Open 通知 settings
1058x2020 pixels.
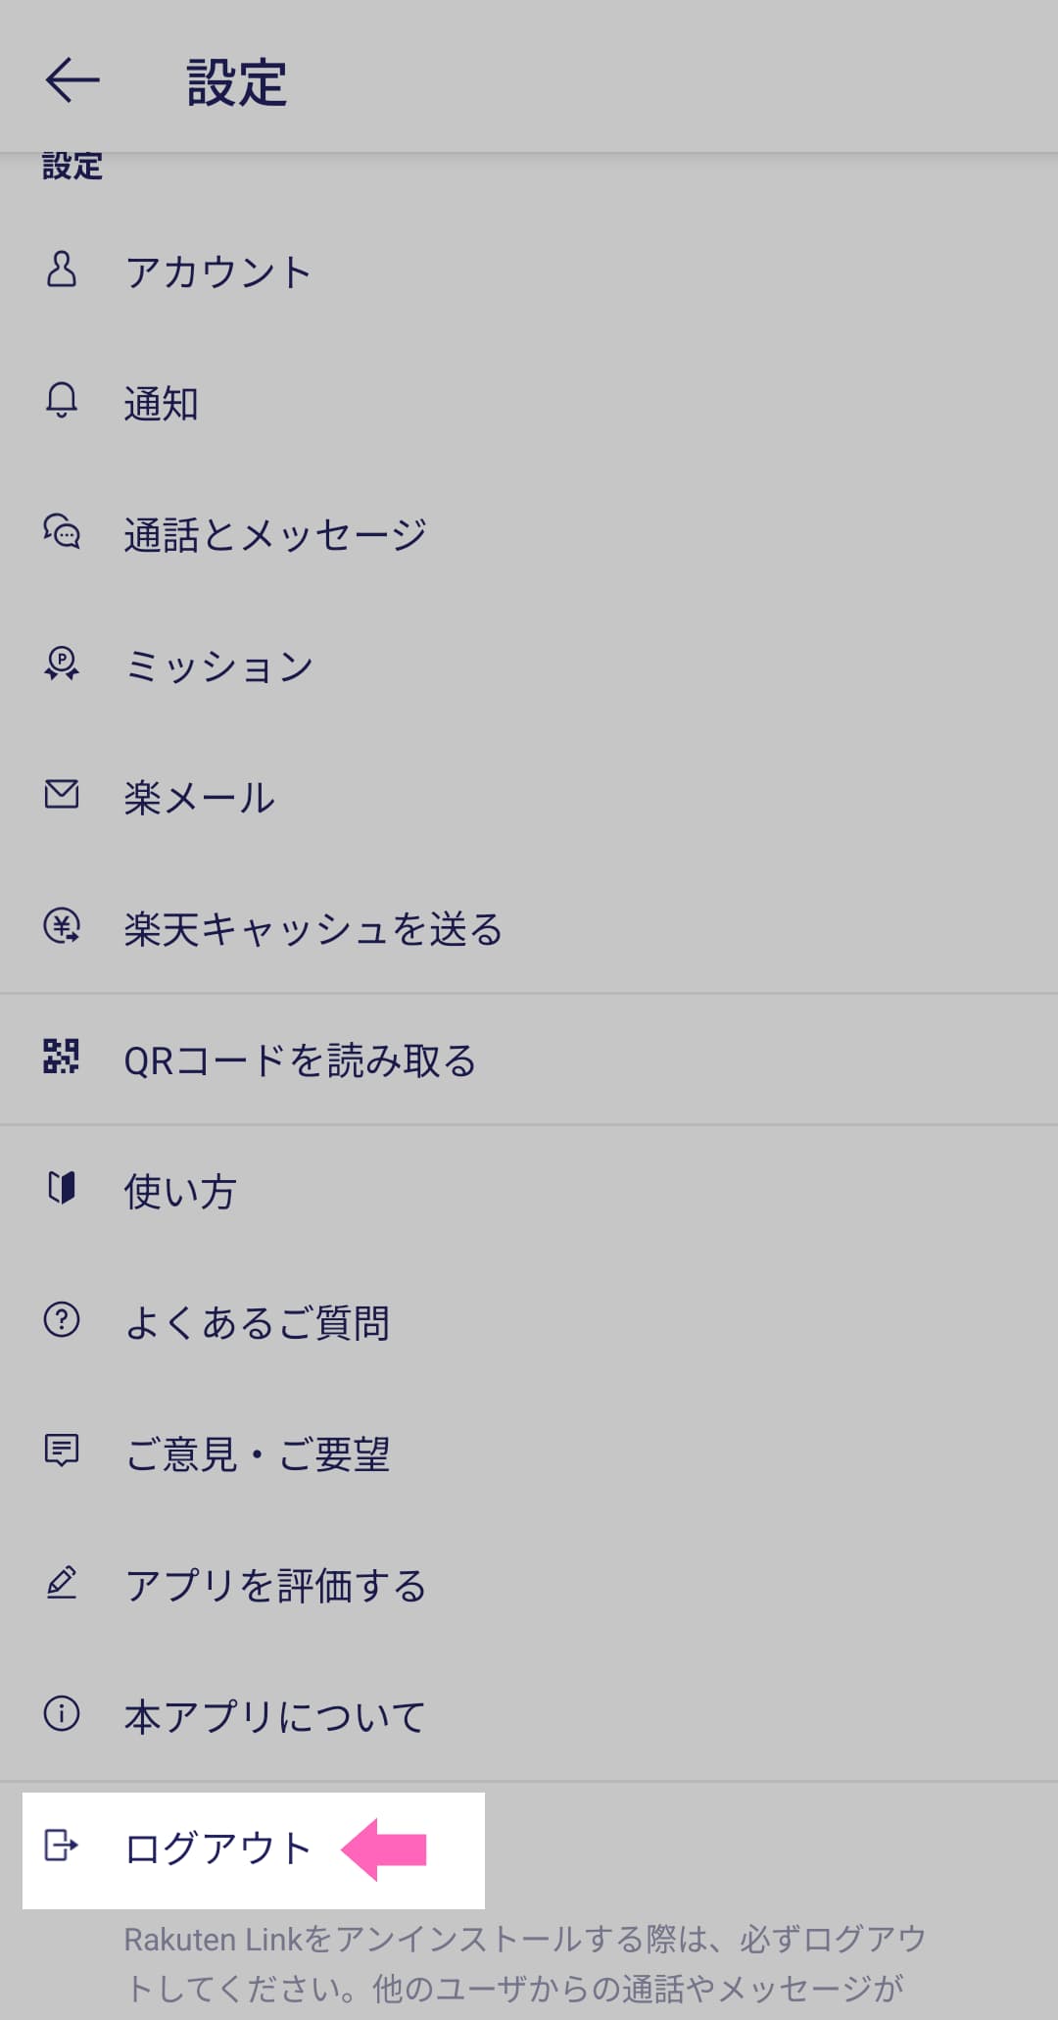click(x=162, y=403)
